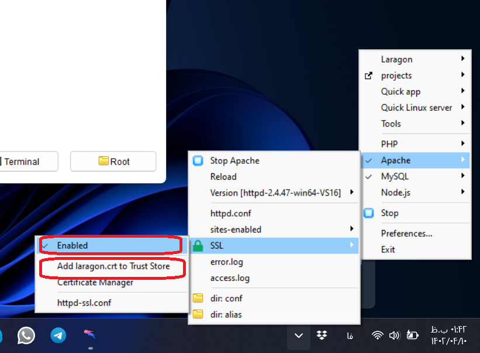Open access.log from the Apache menu
The image size is (480, 353).
pos(230,278)
